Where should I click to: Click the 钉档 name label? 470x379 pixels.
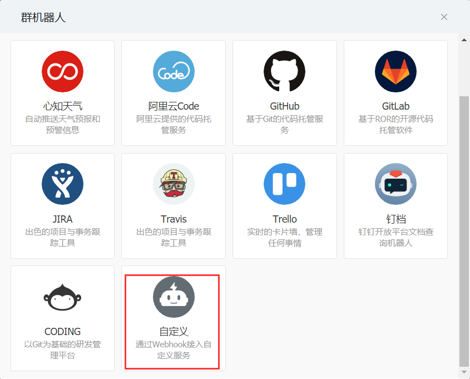(x=395, y=219)
